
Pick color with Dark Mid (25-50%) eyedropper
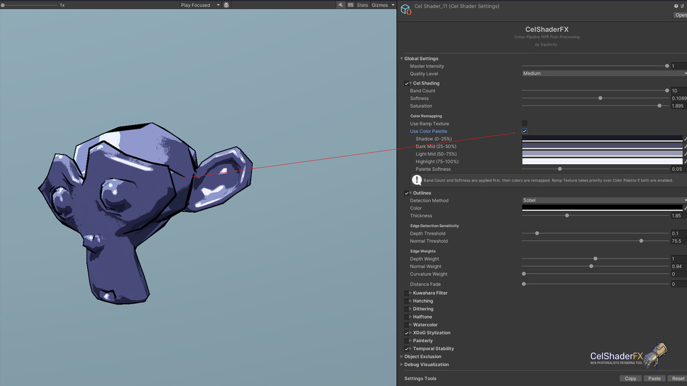(685, 146)
